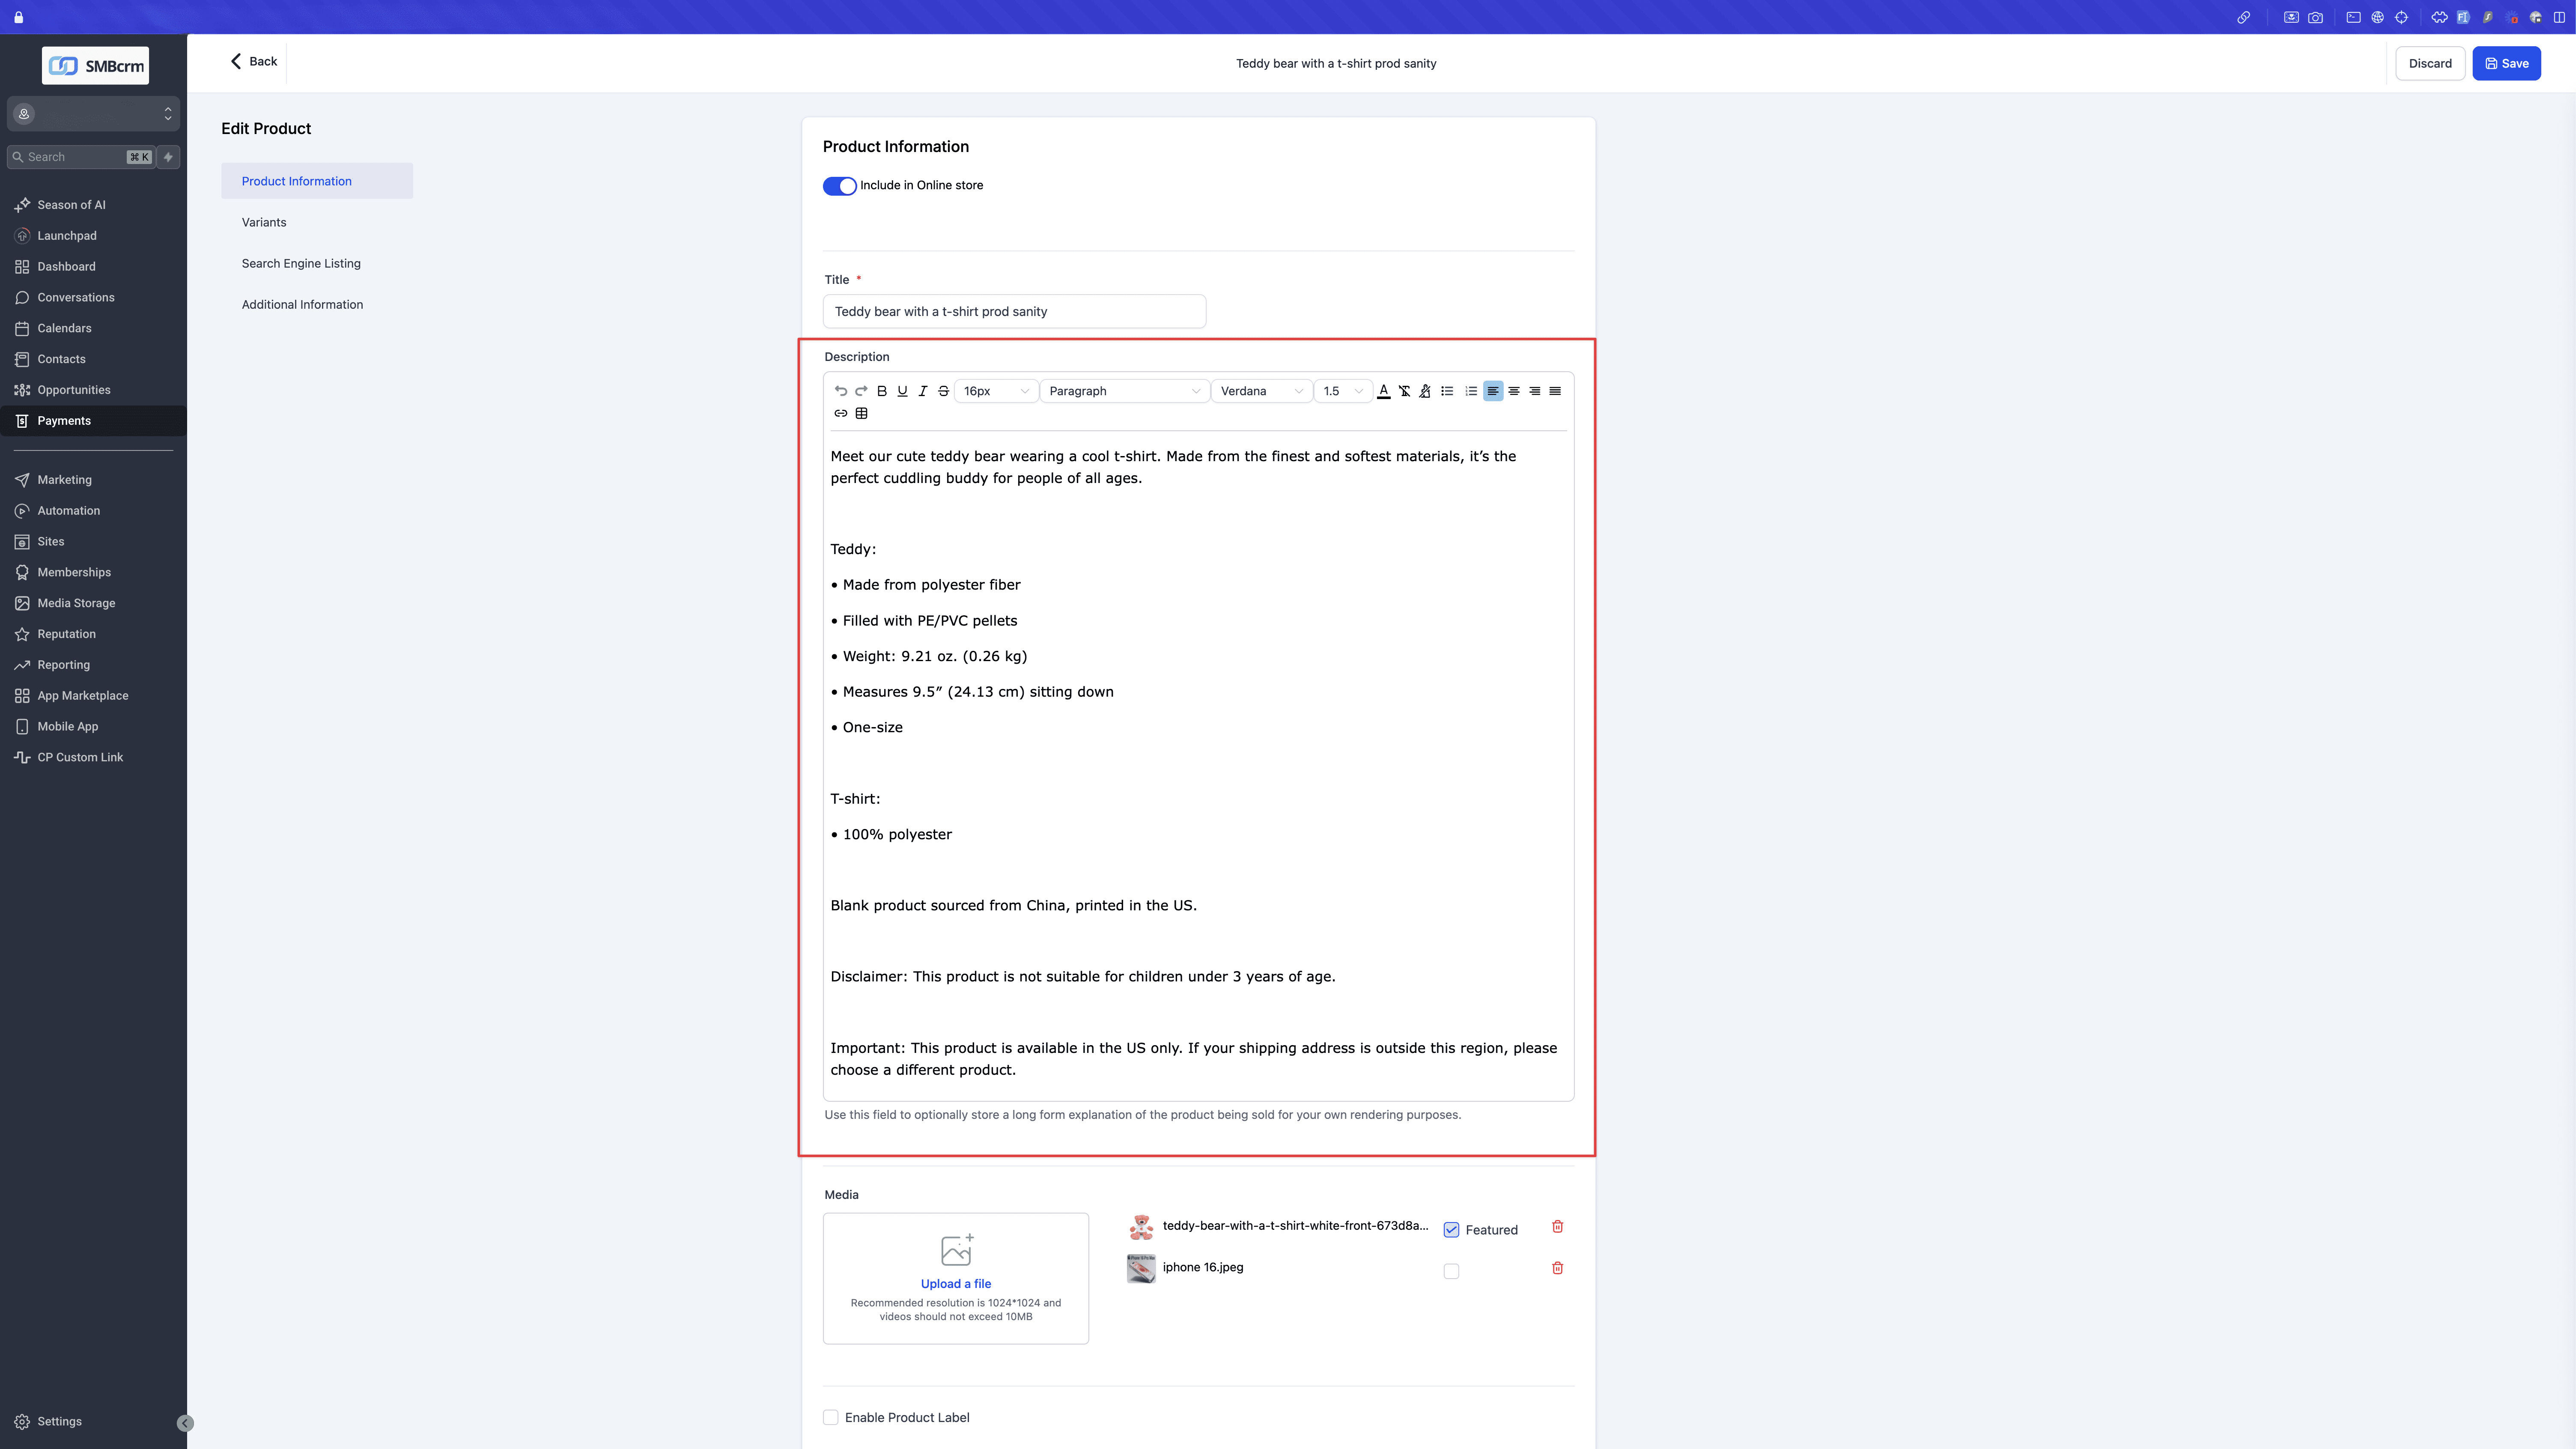
Task: Toggle the split-view panel icon in top bar
Action: click(x=2559, y=17)
